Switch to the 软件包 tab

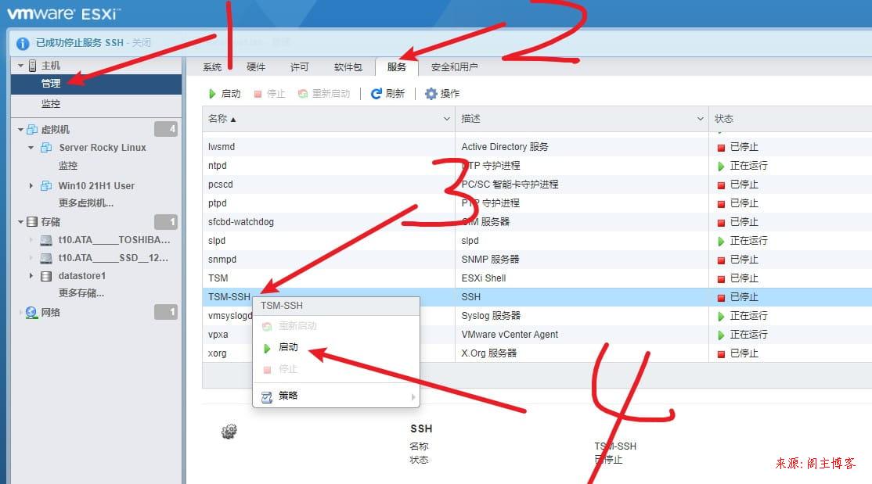[348, 67]
